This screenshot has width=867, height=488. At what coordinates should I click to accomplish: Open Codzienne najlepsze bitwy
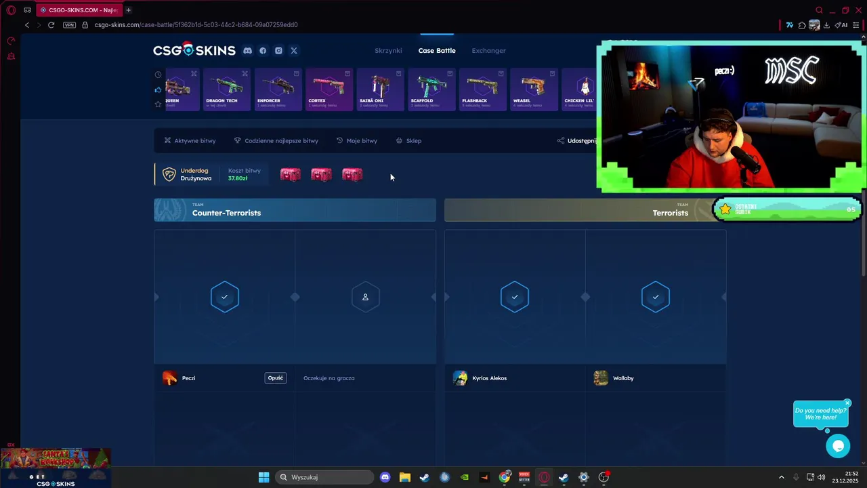pyautogui.click(x=276, y=141)
